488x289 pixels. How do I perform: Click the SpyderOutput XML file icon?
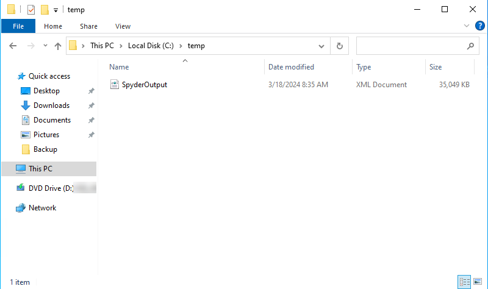click(x=115, y=84)
